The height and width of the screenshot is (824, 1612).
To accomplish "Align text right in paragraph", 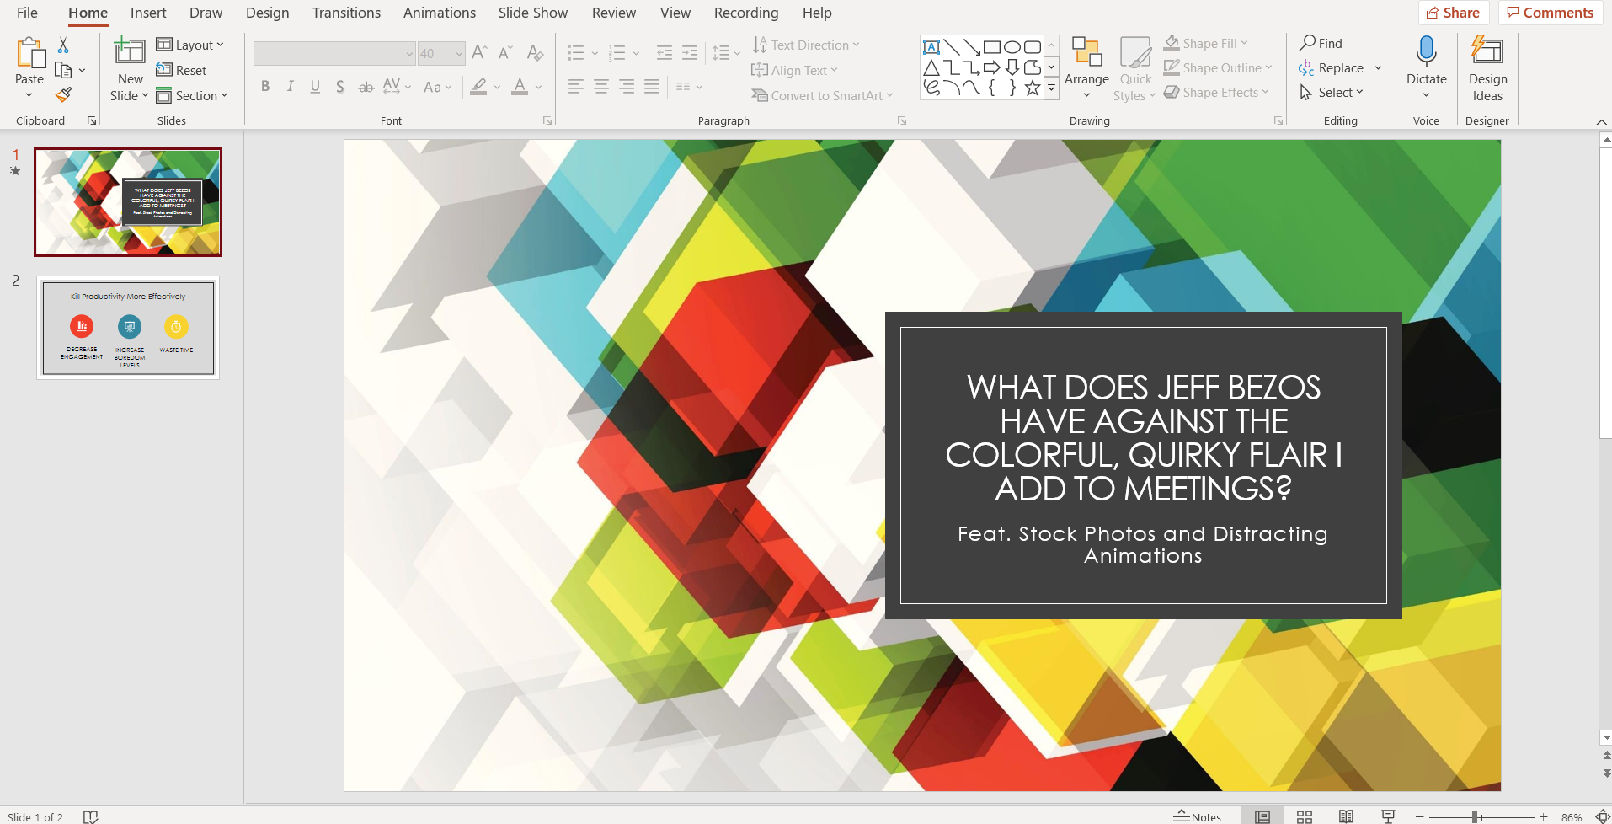I will (627, 87).
